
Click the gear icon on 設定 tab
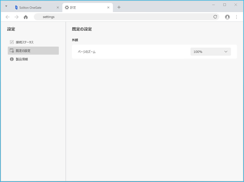pos(67,7)
